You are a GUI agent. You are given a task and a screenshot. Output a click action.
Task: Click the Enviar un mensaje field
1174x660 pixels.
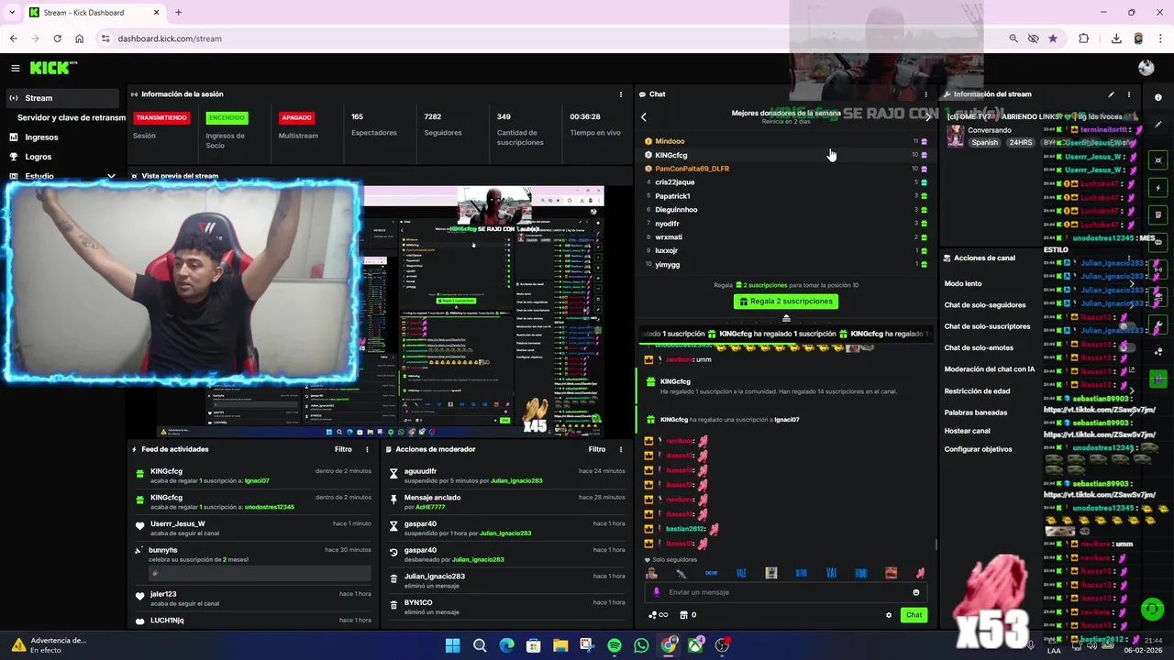point(785,592)
